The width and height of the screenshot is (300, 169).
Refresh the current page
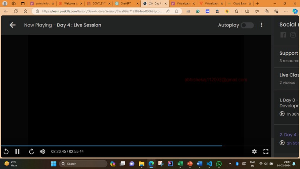pos(16,11)
